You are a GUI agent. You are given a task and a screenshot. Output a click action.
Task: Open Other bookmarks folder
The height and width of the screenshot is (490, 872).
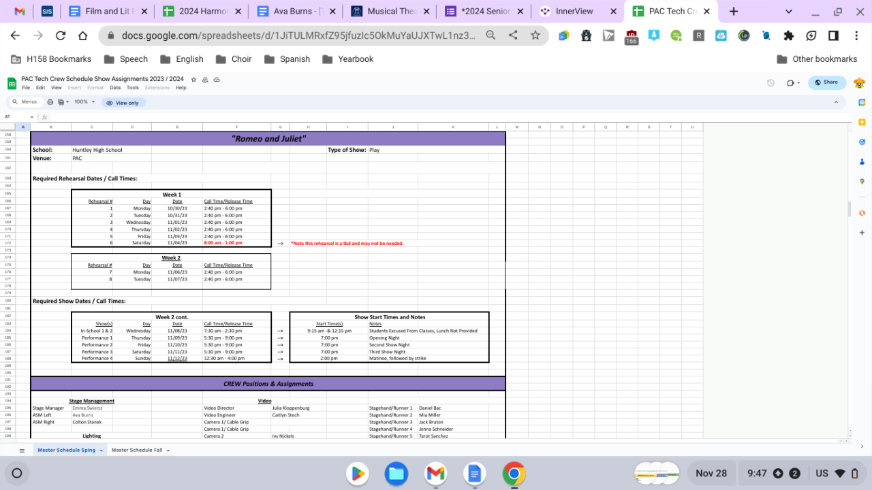tap(817, 59)
